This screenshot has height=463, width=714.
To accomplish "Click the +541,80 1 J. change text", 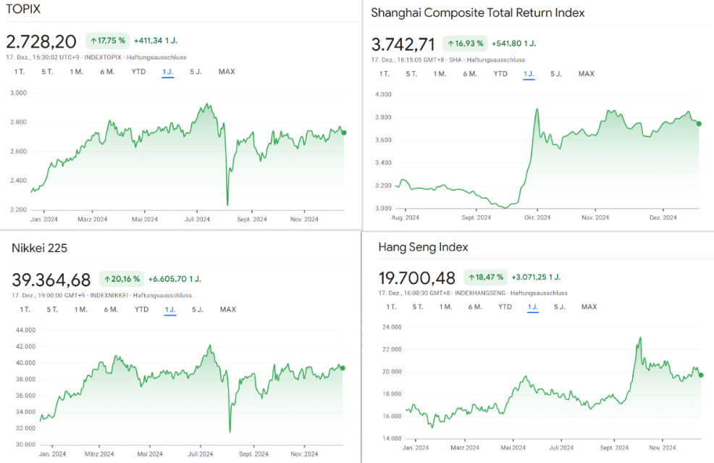I will (x=513, y=43).
